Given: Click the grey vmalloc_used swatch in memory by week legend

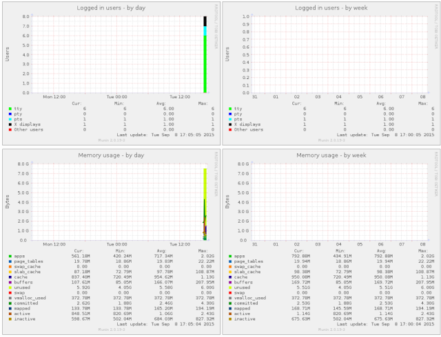Looking at the screenshot, I should [x=230, y=298].
